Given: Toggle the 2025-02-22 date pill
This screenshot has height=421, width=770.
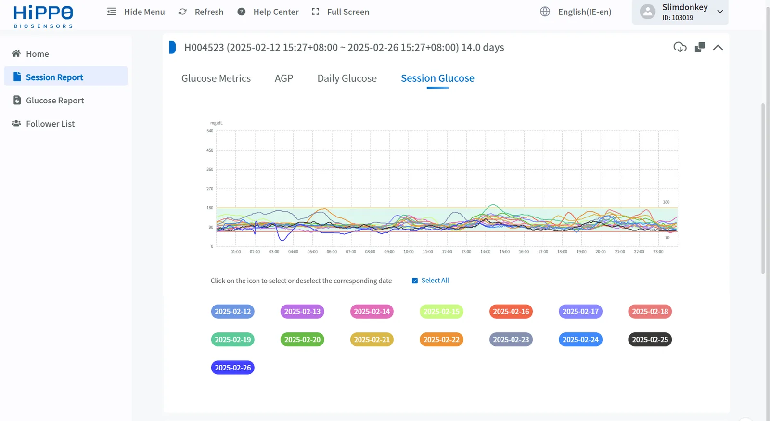Looking at the screenshot, I should pos(441,339).
